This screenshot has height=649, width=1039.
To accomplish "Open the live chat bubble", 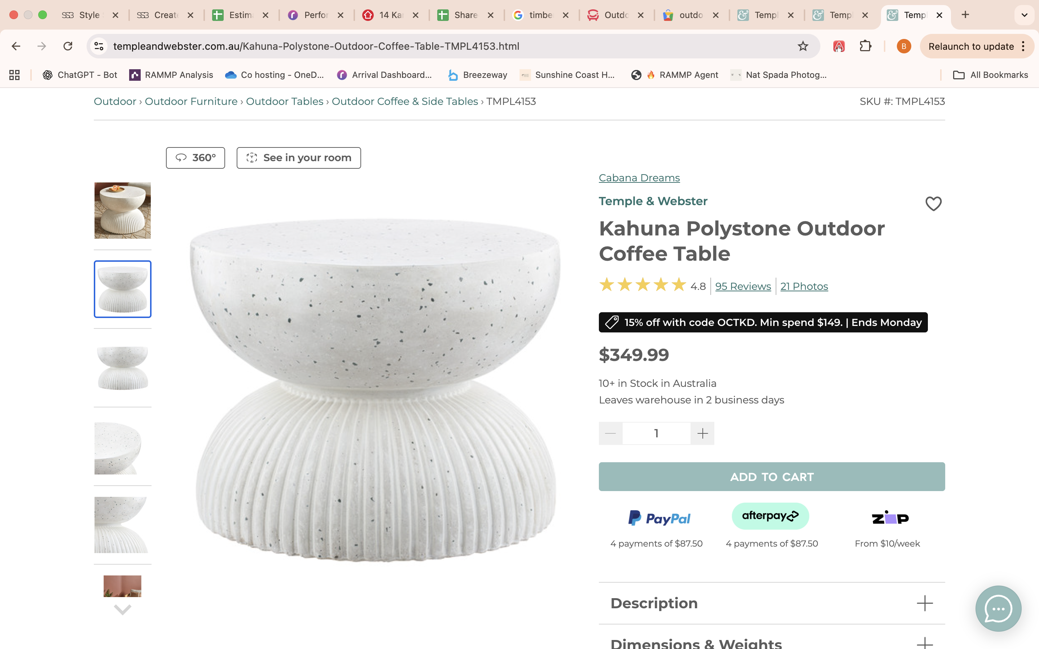I will [x=998, y=608].
